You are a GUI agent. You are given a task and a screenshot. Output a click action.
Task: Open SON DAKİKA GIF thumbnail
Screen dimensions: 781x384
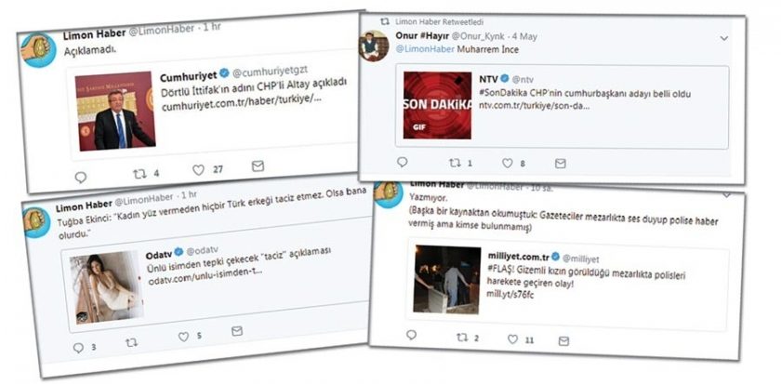point(437,105)
